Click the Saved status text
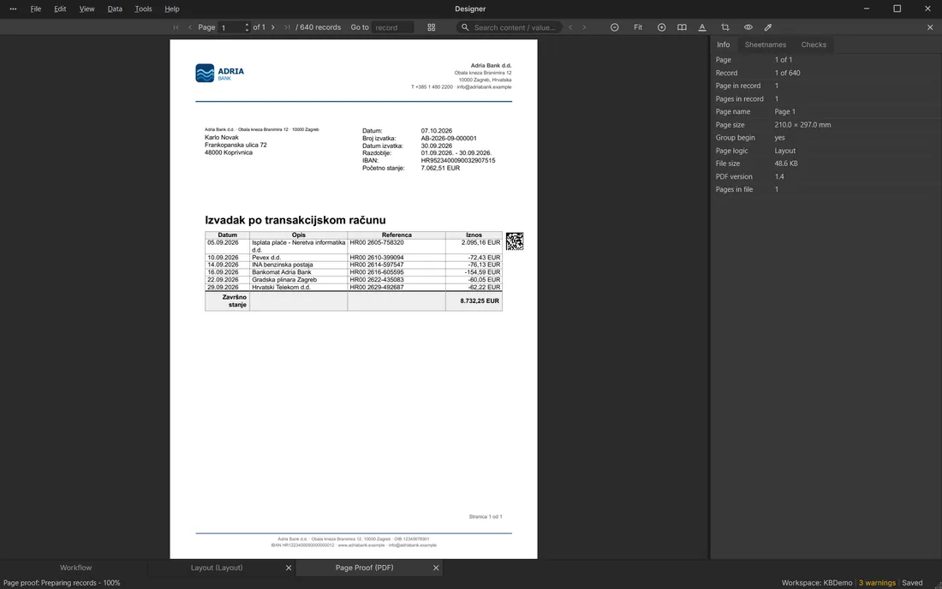Image resolution: width=942 pixels, height=589 pixels. (912, 583)
